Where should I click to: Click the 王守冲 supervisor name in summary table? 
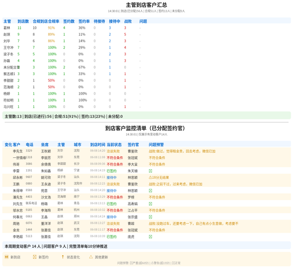click(8, 48)
